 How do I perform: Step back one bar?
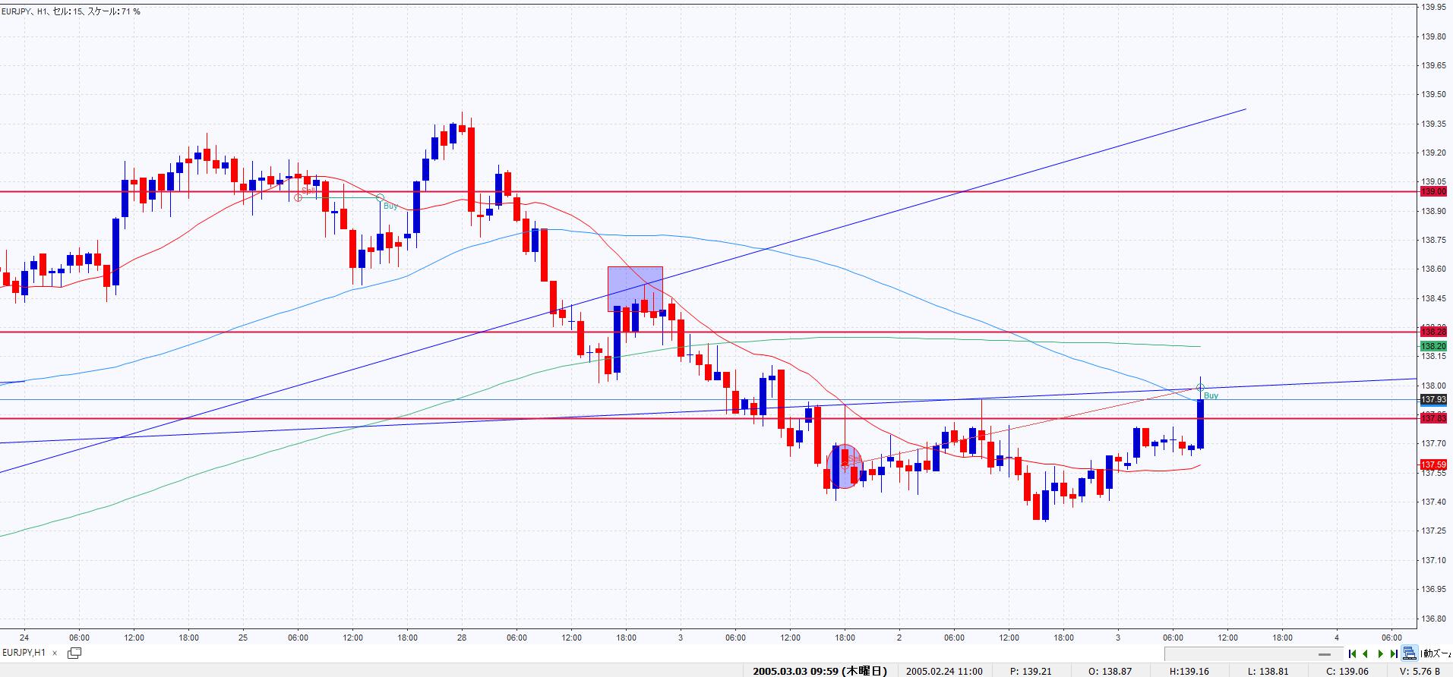coord(1366,653)
